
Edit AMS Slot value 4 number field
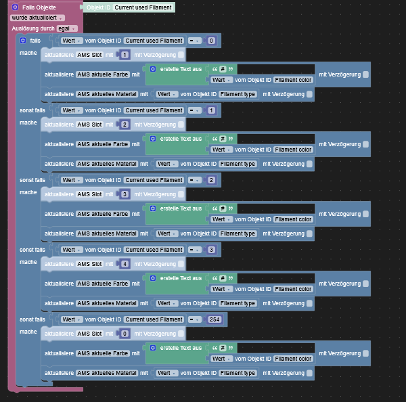coord(125,264)
